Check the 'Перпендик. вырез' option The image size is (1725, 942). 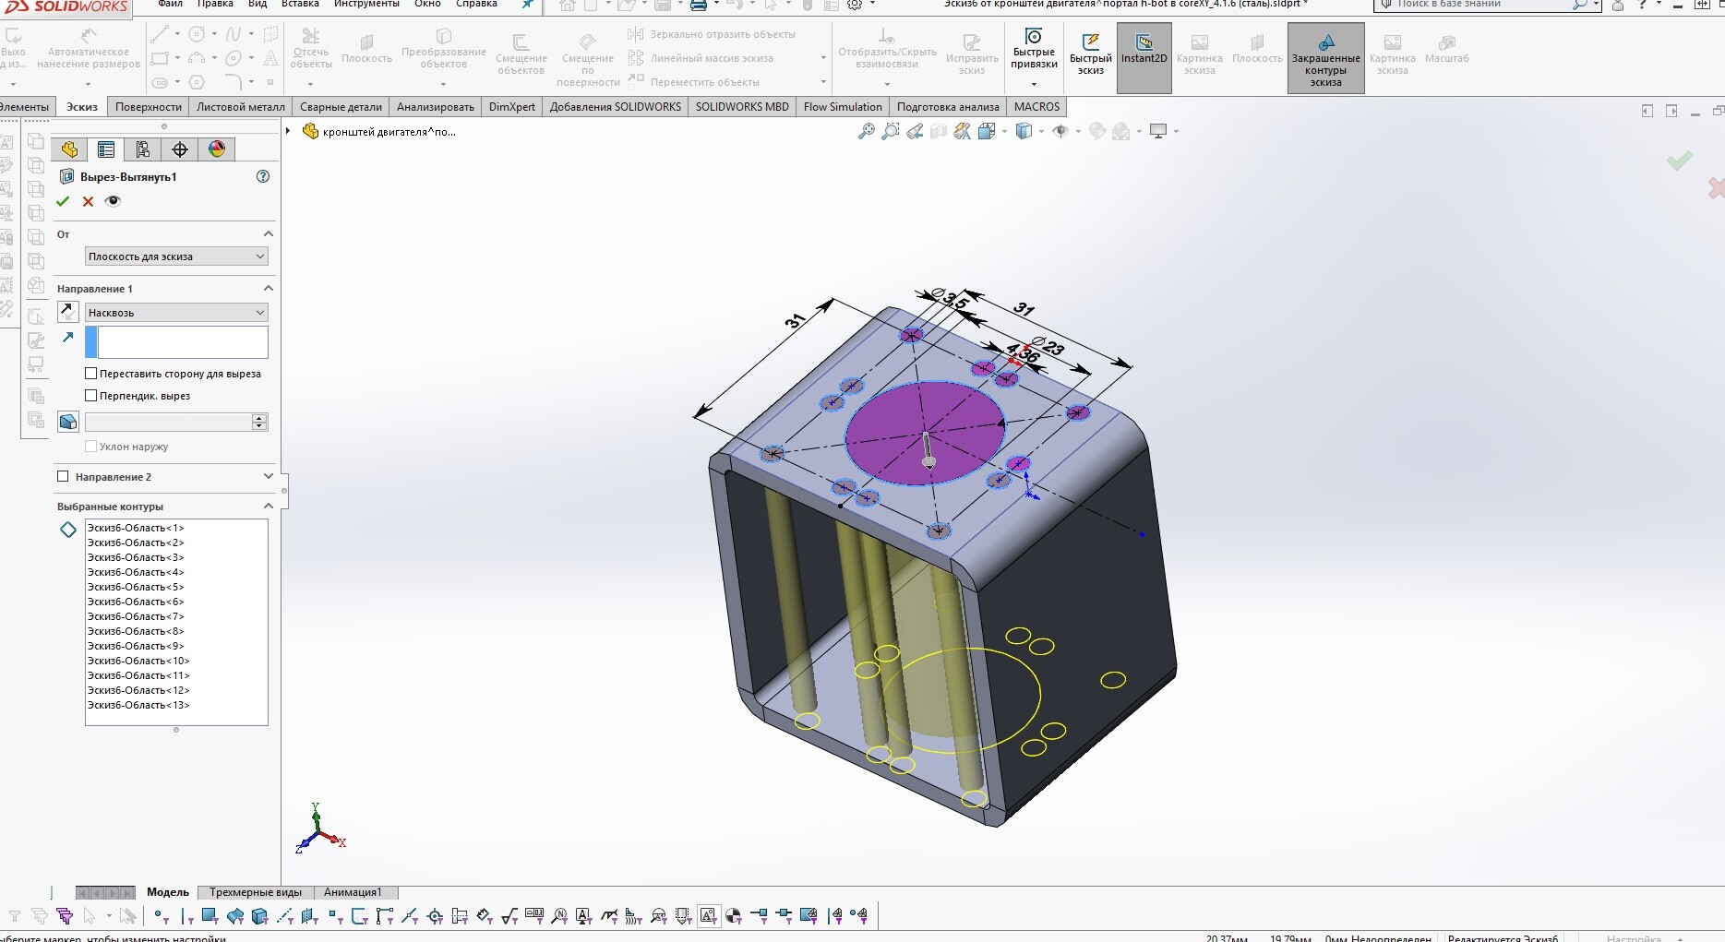tap(90, 396)
